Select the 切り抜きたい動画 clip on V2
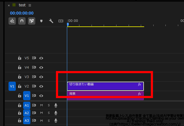Image resolution: width=184 pixels, height=126 pixels. coord(105,86)
